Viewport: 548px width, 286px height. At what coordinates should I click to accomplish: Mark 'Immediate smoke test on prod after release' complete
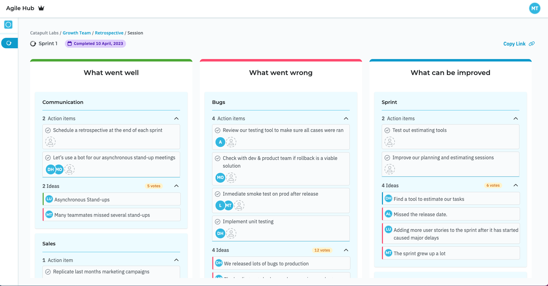tap(218, 194)
